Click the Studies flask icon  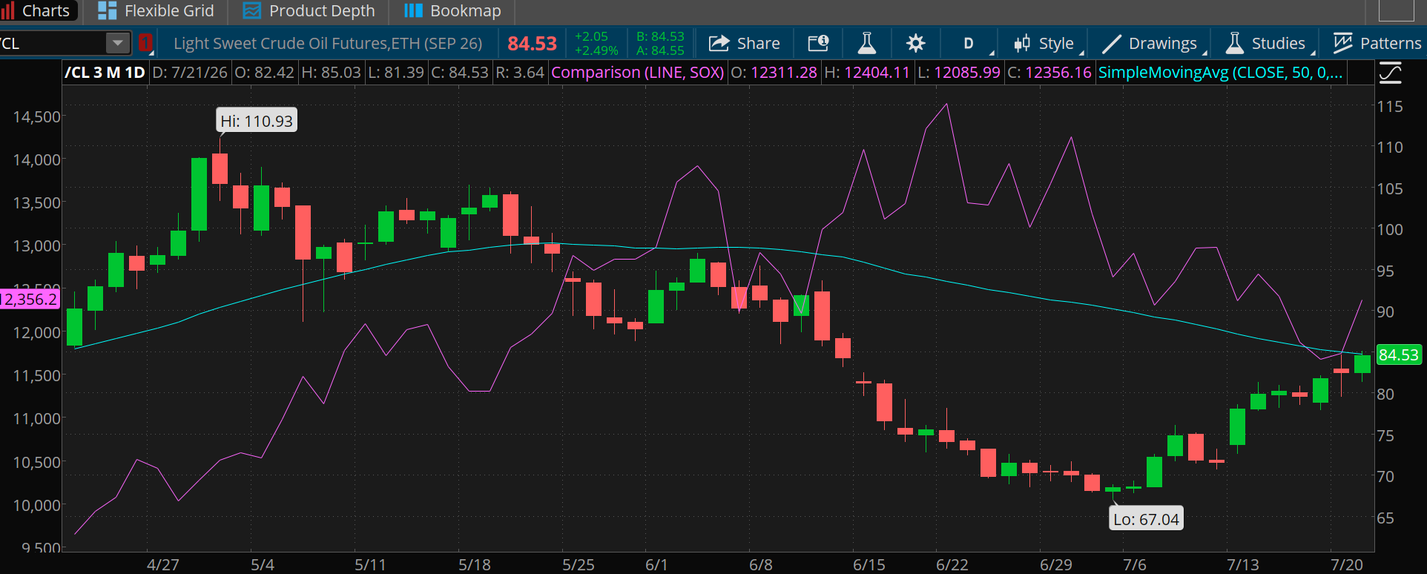[1234, 43]
